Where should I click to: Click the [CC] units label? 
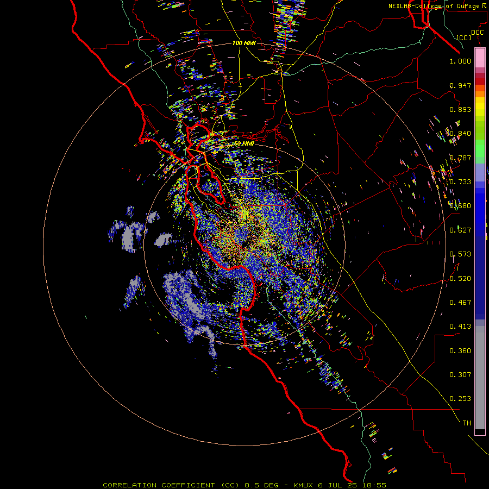(464, 37)
